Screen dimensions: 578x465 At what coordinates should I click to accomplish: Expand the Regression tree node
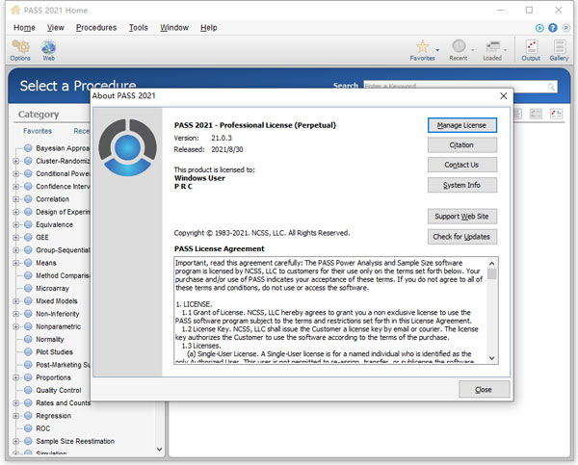(x=16, y=416)
